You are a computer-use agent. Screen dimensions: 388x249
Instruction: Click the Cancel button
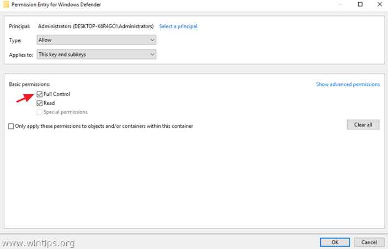click(369, 242)
